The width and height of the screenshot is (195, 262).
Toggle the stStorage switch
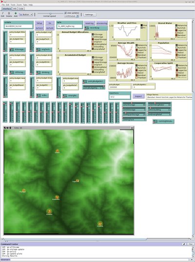pyautogui.click(x=17, y=72)
